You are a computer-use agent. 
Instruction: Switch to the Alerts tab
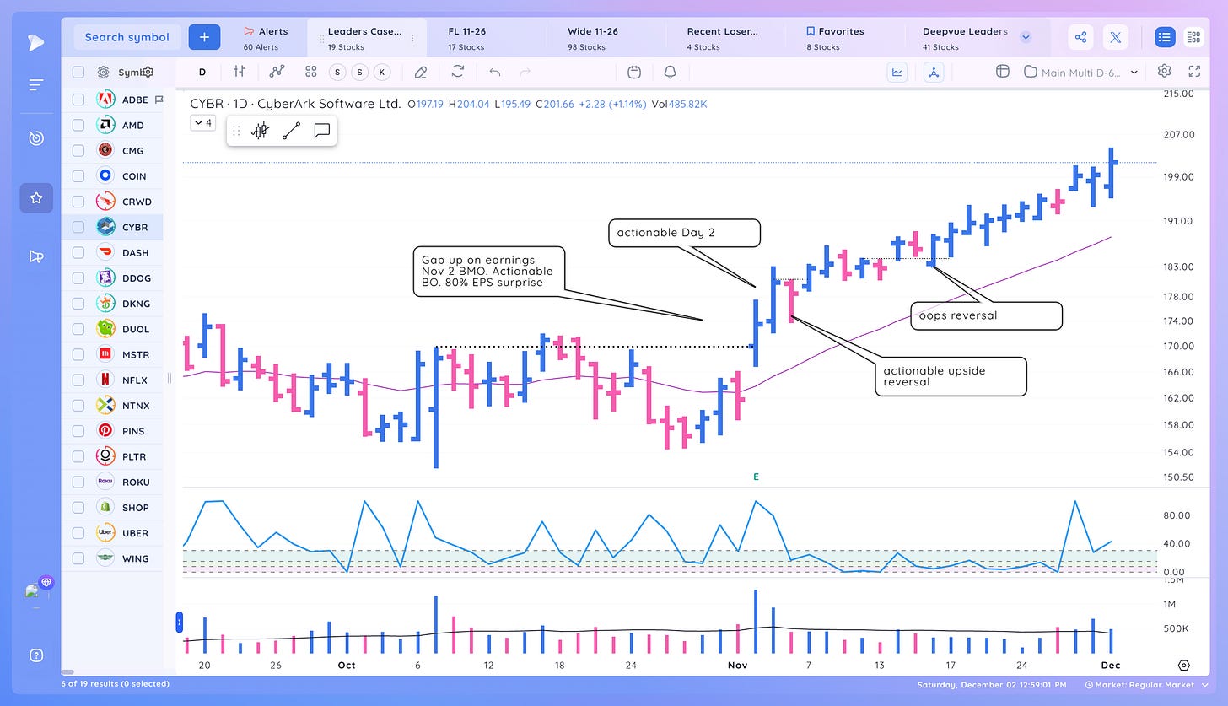pos(266,38)
